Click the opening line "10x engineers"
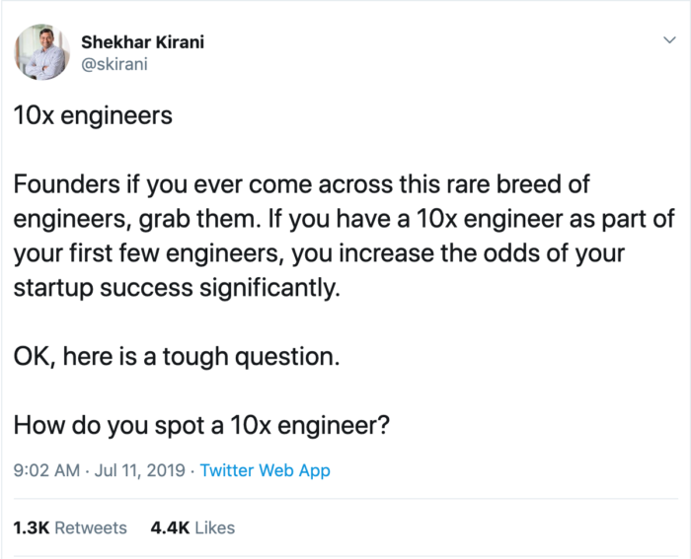This screenshot has height=559, width=691. (93, 115)
